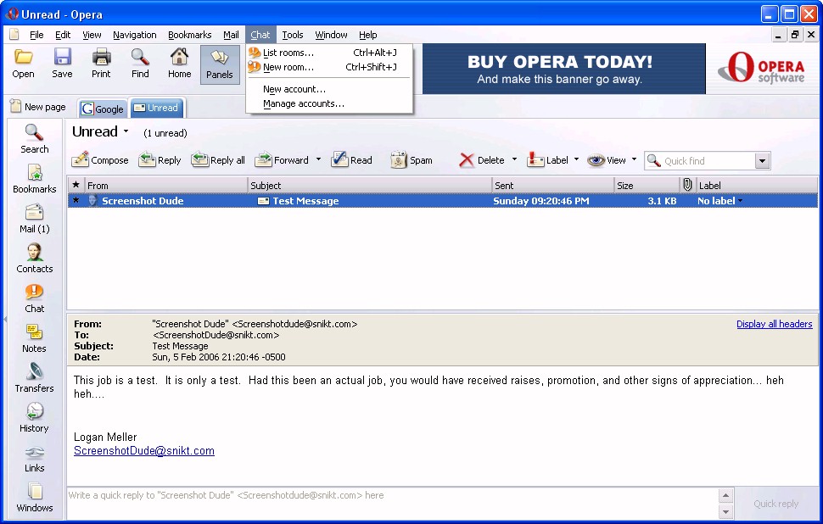Screen dimensions: 823x524
Task: Click quick reply scroll down arrow
Action: tap(725, 512)
